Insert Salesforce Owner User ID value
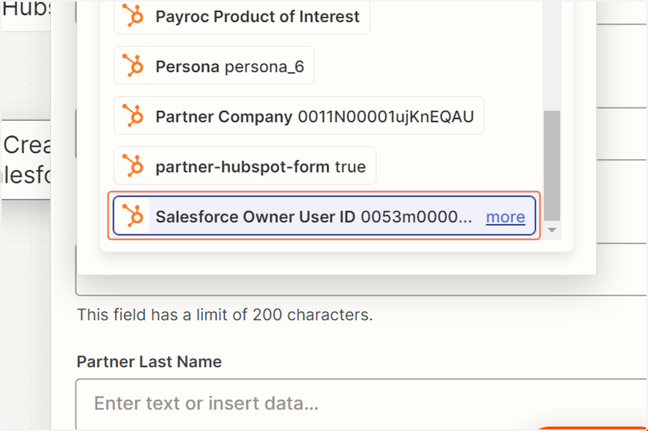 pos(324,216)
